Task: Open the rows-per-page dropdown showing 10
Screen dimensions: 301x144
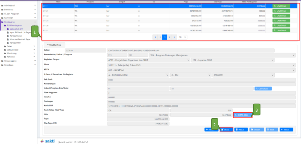Action: (183, 37)
